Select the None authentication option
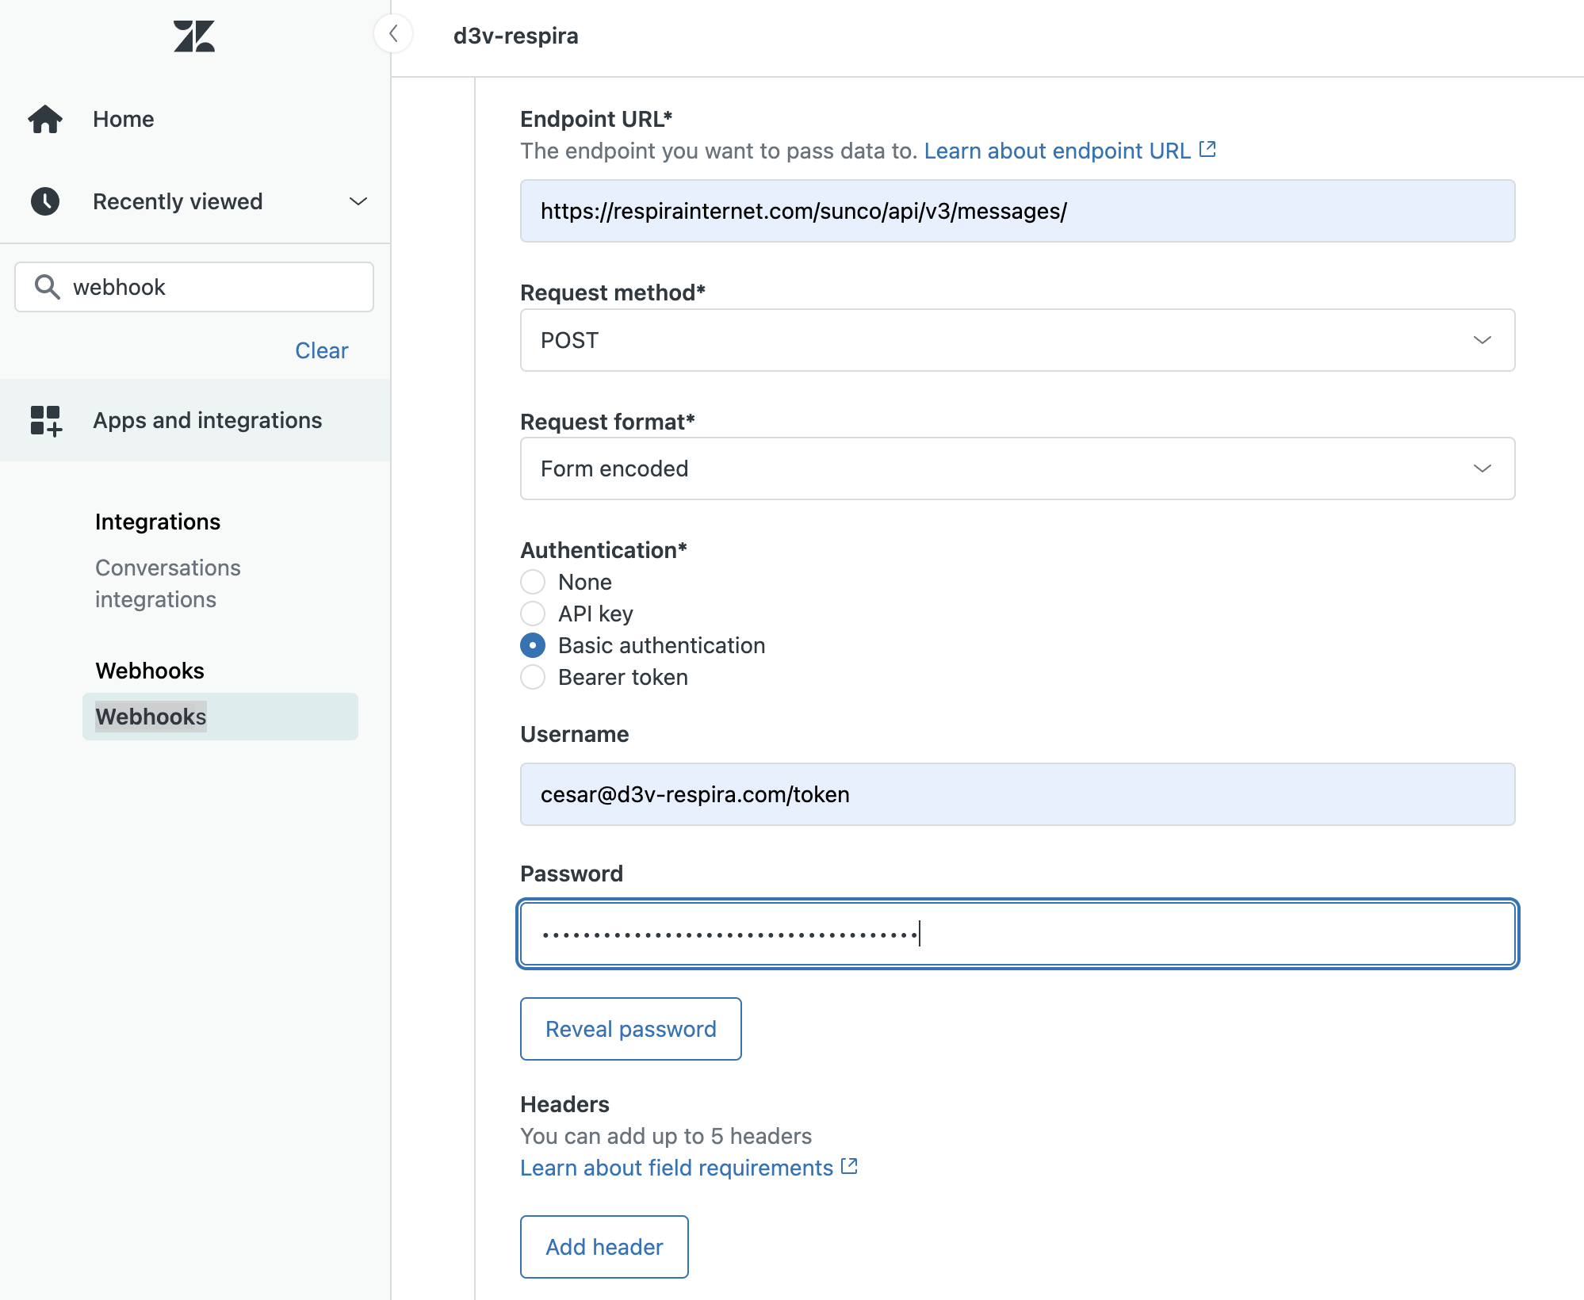The width and height of the screenshot is (1584, 1300). coord(533,582)
